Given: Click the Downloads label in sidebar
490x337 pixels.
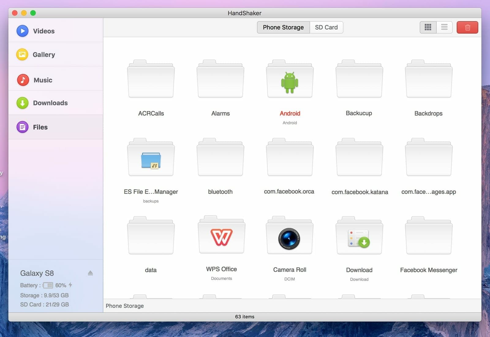Looking at the screenshot, I should pos(50,103).
